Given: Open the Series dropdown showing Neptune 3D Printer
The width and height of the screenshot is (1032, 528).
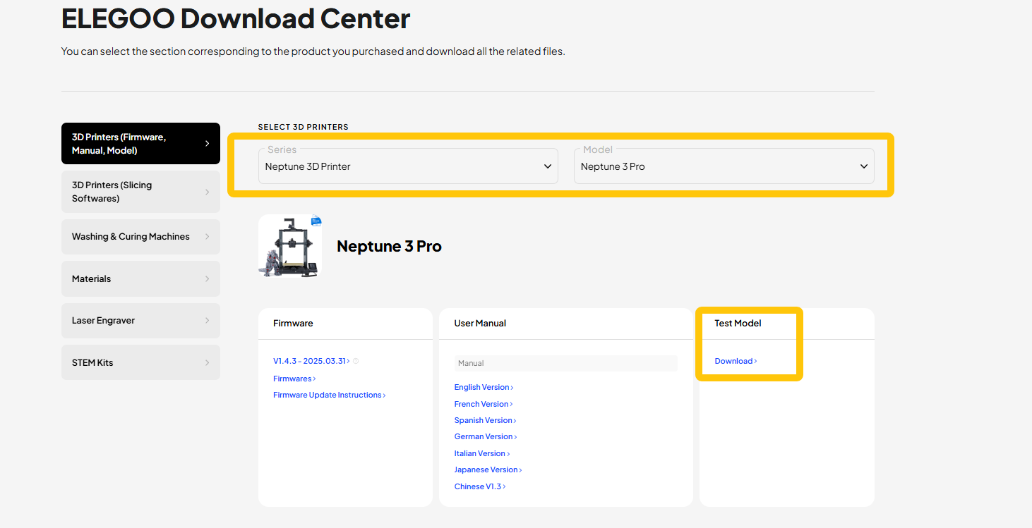Looking at the screenshot, I should 408,166.
